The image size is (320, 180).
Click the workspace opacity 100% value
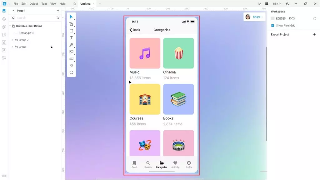(292, 18)
